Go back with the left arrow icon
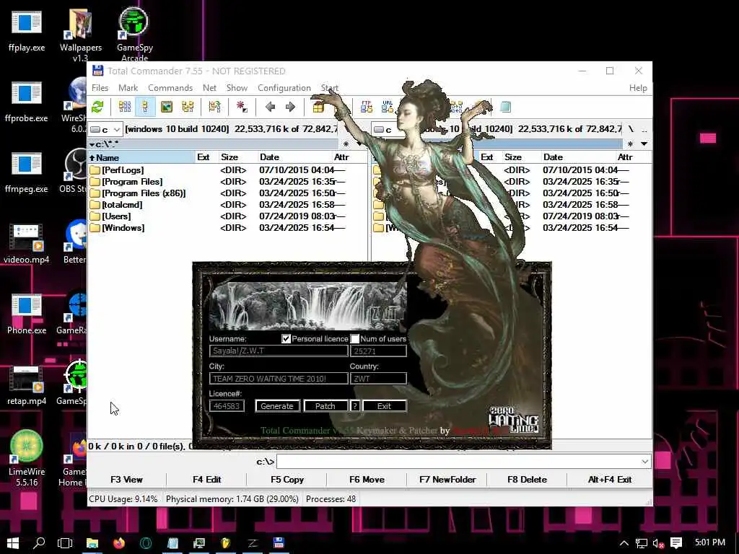The height and width of the screenshot is (554, 739). 270,107
